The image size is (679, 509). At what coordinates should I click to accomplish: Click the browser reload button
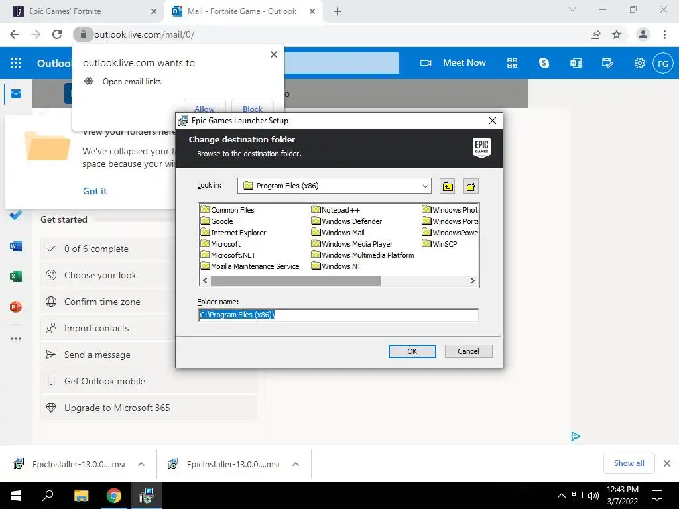[x=57, y=34]
